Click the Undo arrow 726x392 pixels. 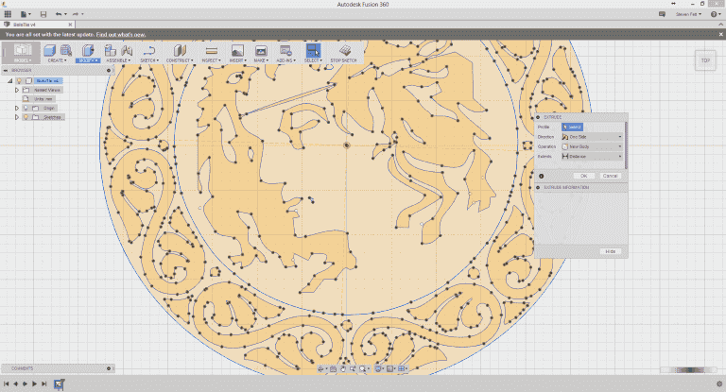59,14
